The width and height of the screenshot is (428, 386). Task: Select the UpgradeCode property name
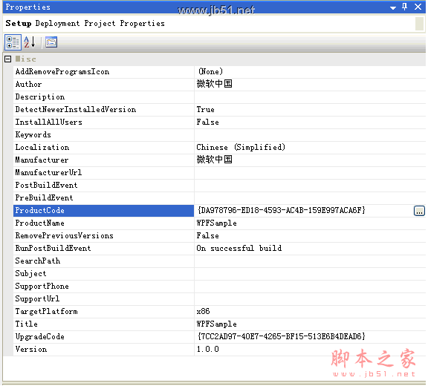(x=39, y=337)
